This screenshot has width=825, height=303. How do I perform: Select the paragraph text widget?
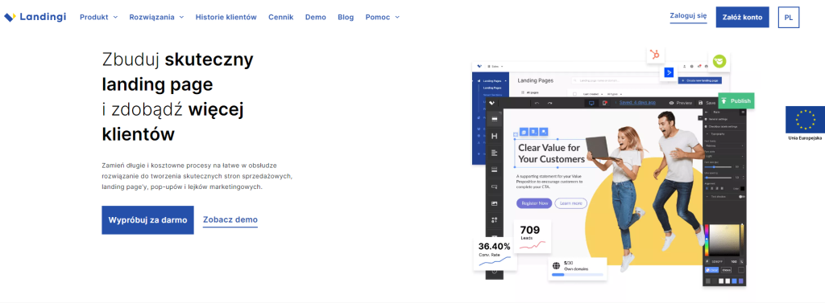point(494,153)
